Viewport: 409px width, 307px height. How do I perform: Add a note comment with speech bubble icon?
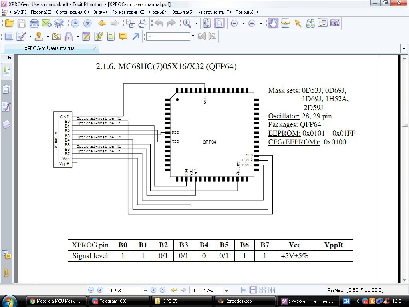pos(123,36)
